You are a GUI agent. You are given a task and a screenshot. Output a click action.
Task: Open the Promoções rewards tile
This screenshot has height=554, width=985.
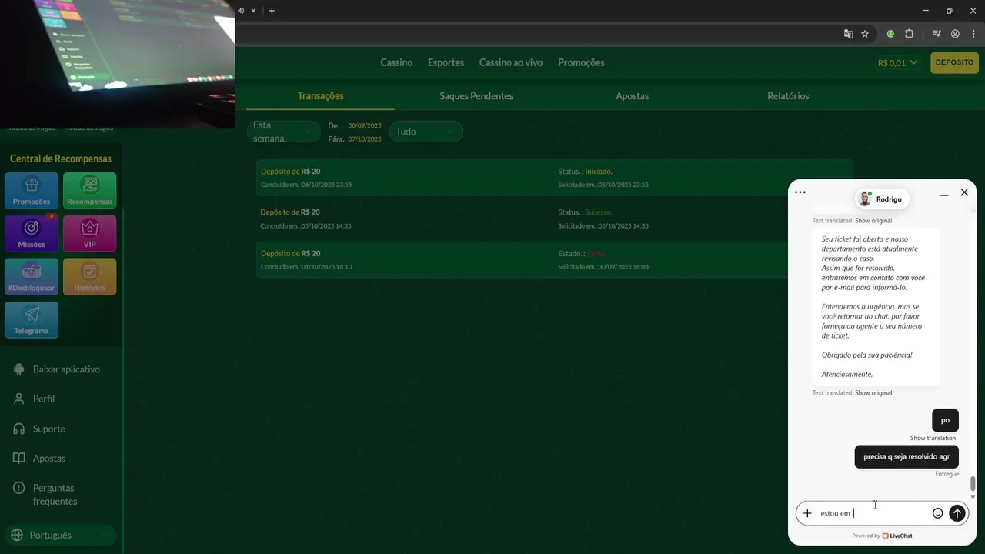click(32, 190)
